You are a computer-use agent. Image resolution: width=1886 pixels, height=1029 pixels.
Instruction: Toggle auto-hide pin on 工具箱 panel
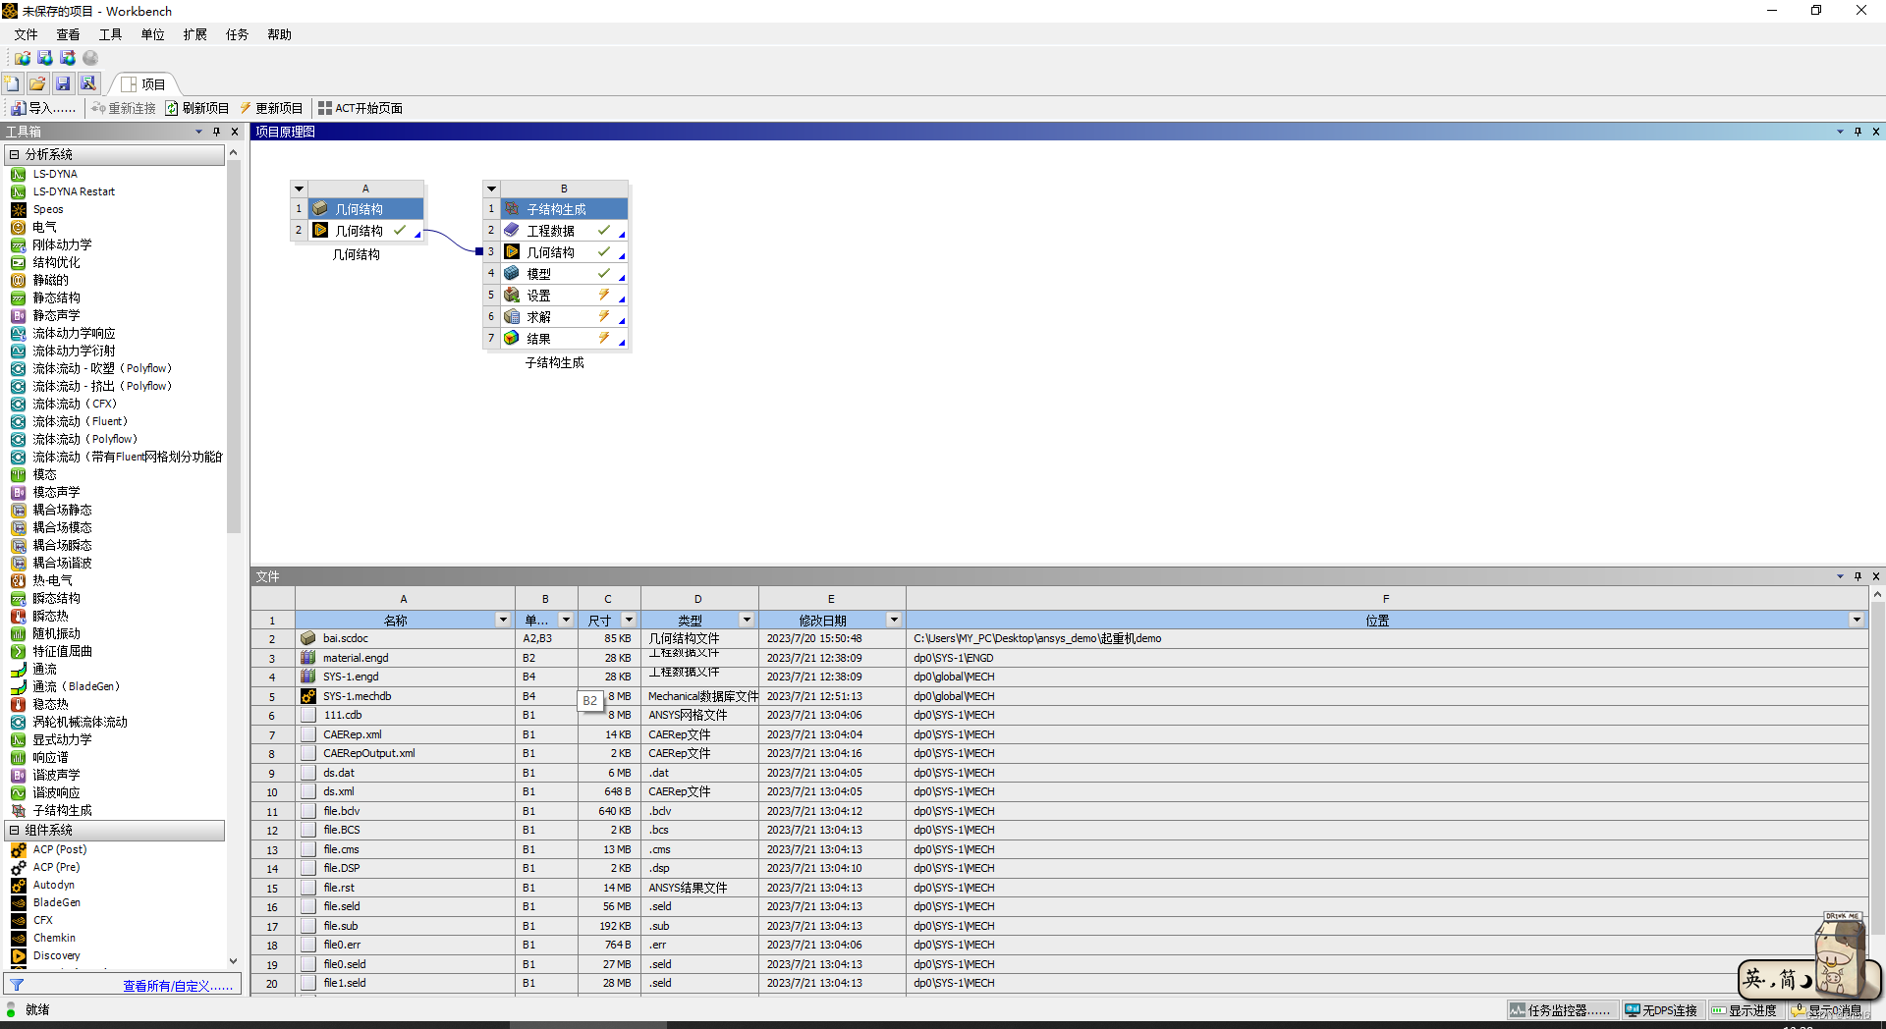pos(217,131)
